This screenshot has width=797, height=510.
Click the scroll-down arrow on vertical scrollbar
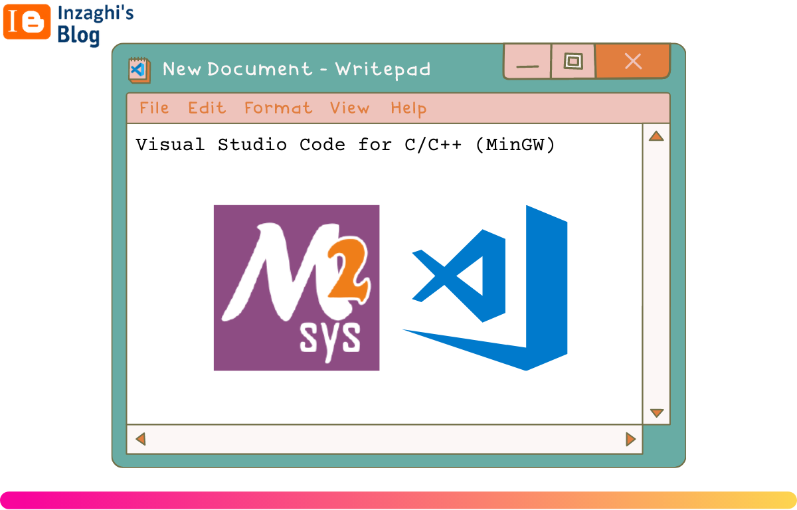point(656,412)
